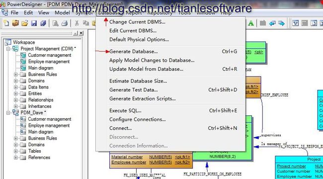Select Customer management diagram under CDM
323x179 pixels.
(x=49, y=55)
